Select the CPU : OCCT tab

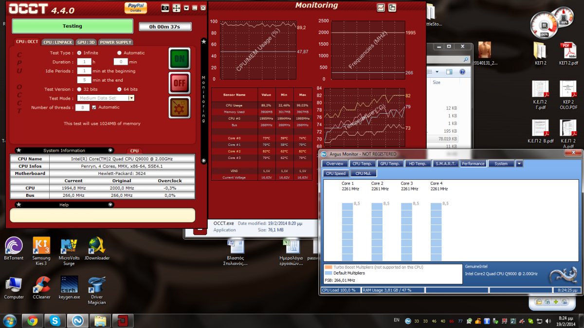point(27,42)
